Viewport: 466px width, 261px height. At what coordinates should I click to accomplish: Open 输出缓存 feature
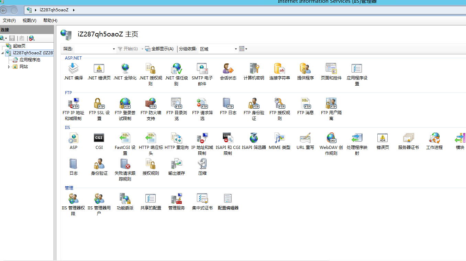tap(176, 167)
